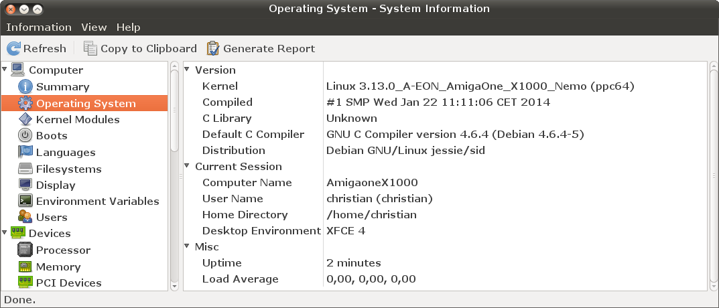Click the sidebar vertical scrollbar
The width and height of the screenshot is (719, 308).
[x=174, y=110]
